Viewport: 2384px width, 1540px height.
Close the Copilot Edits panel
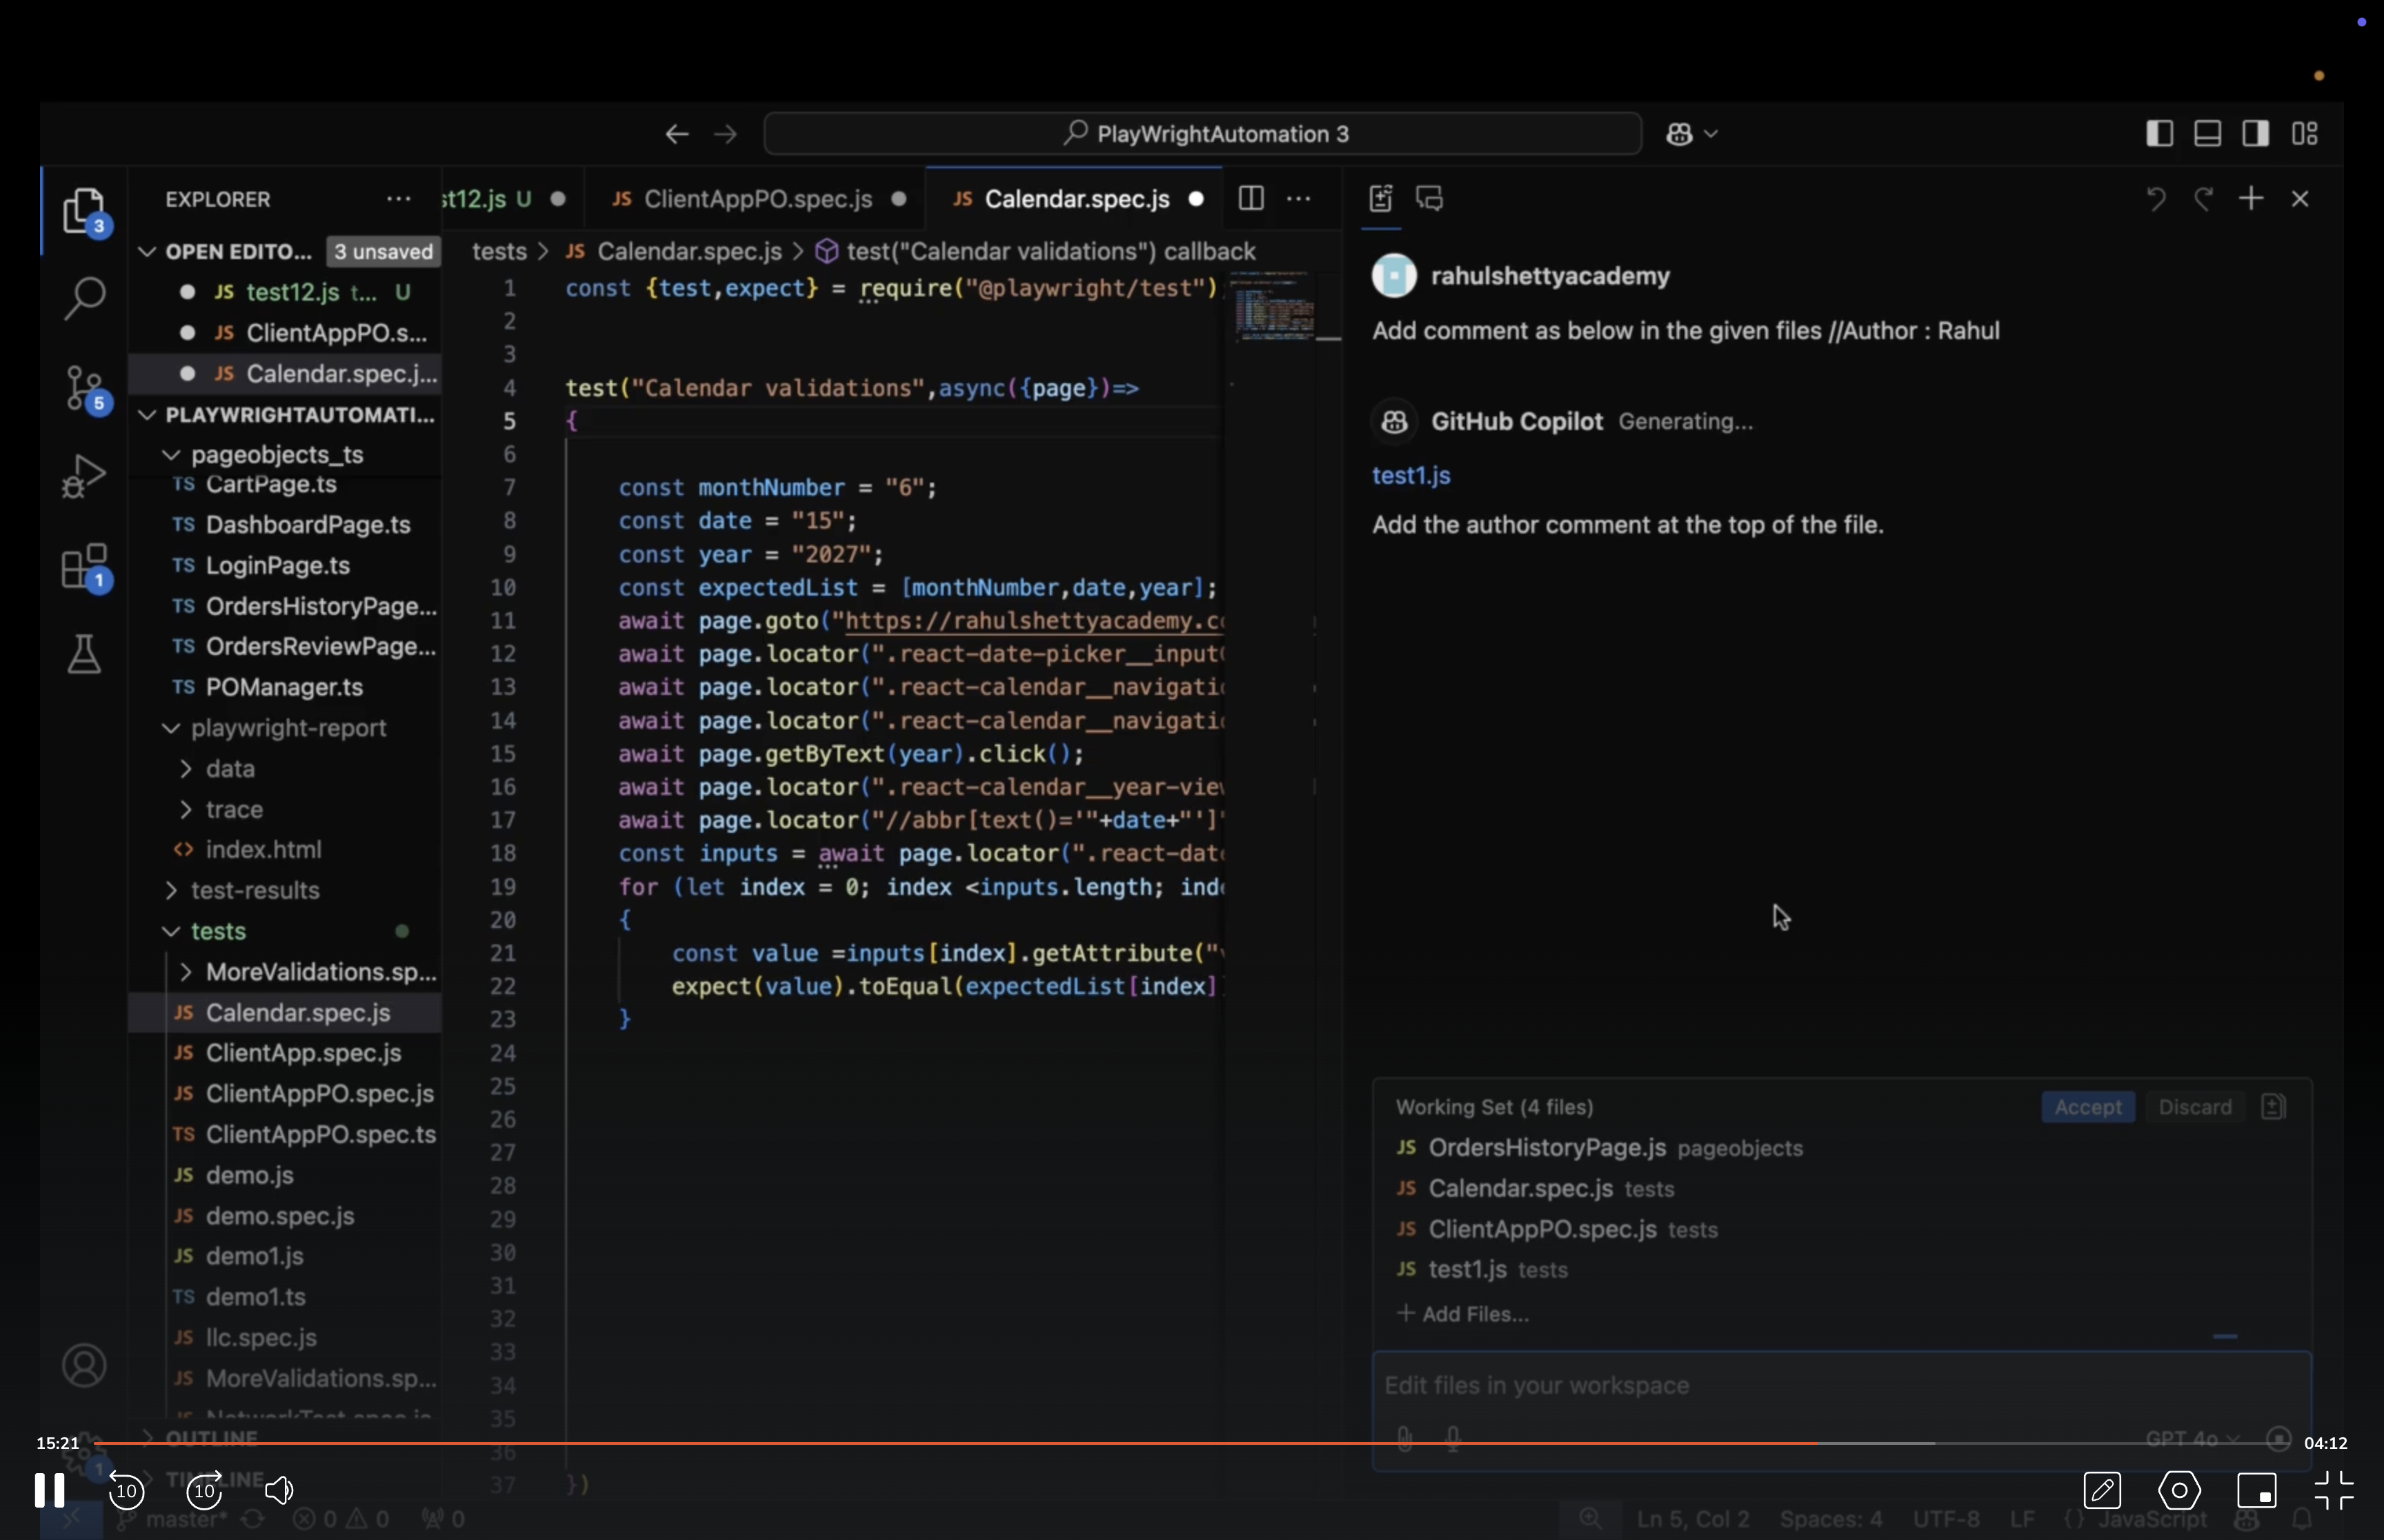click(2300, 199)
